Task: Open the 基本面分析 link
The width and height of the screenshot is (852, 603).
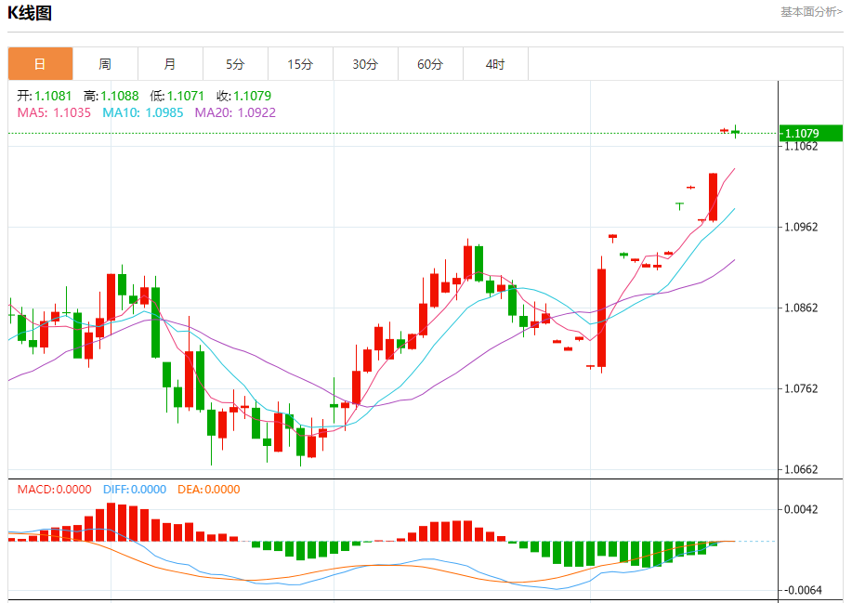Action: [x=811, y=12]
